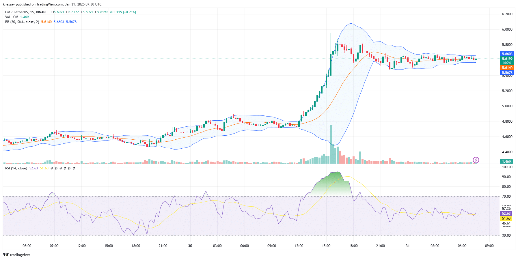The image size is (518, 260).
Task: Click the 5.2000 price axis label
Action: [x=507, y=91]
